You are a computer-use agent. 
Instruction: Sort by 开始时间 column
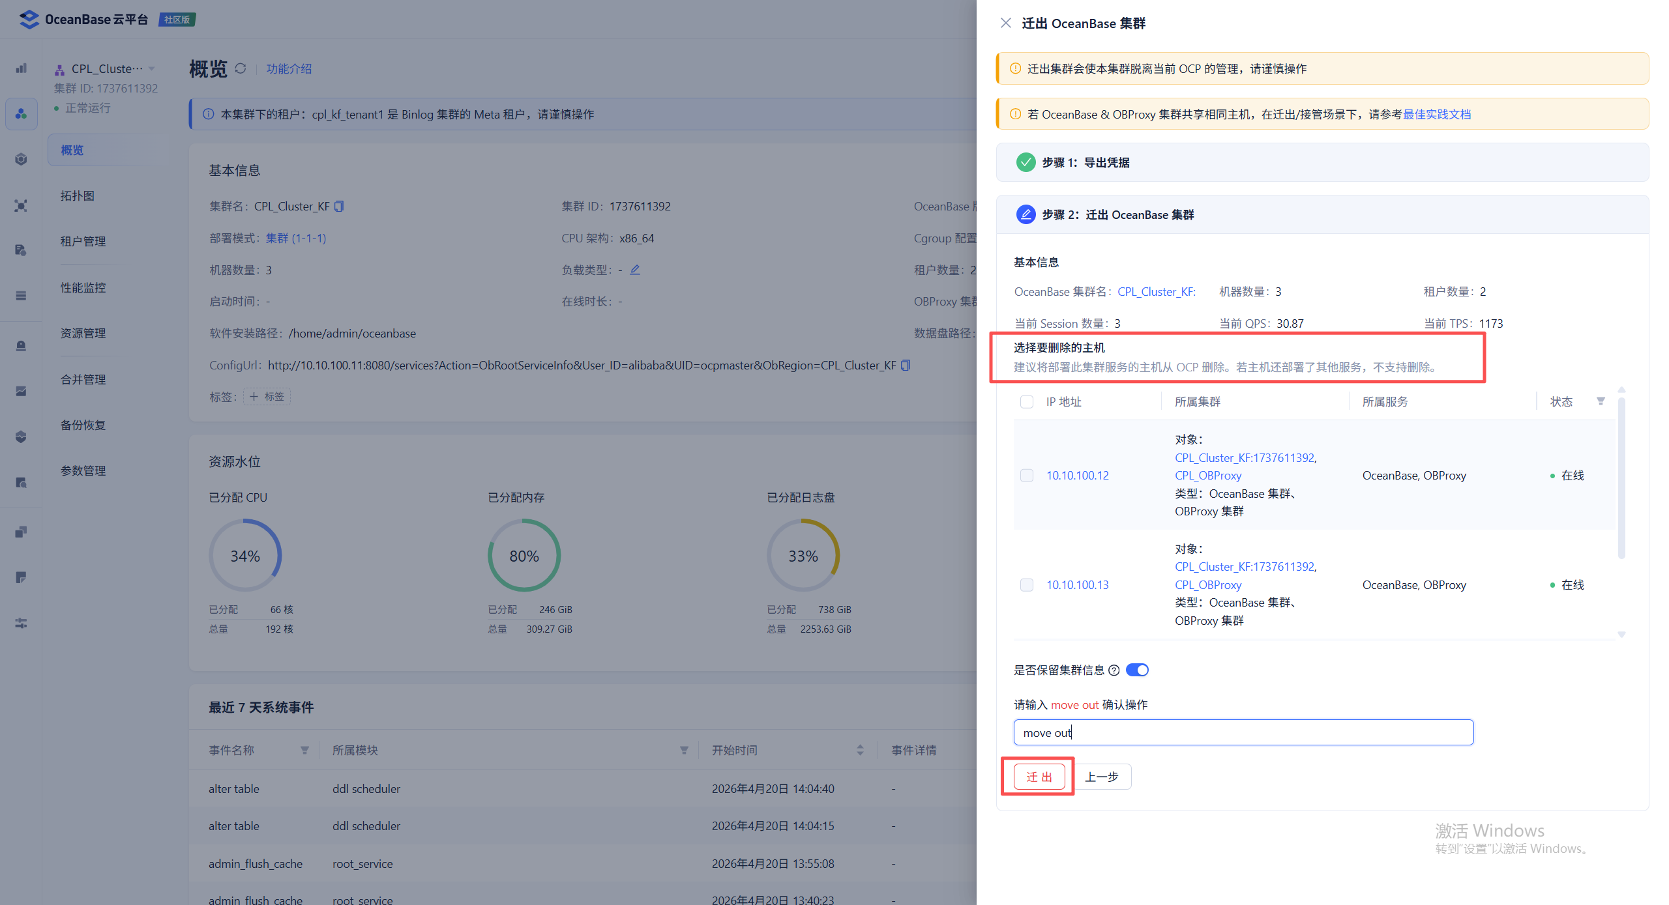pyautogui.click(x=860, y=751)
